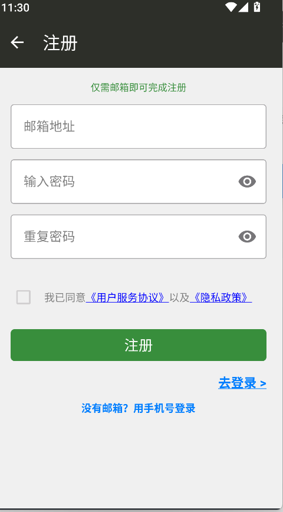Click the green hint 仅需邮箱即可完成注册

coord(139,87)
